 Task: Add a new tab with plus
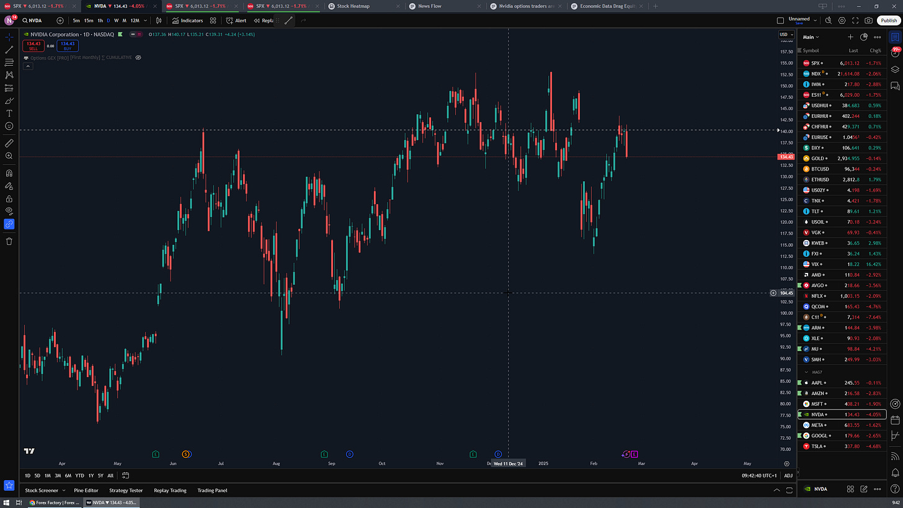(x=656, y=6)
